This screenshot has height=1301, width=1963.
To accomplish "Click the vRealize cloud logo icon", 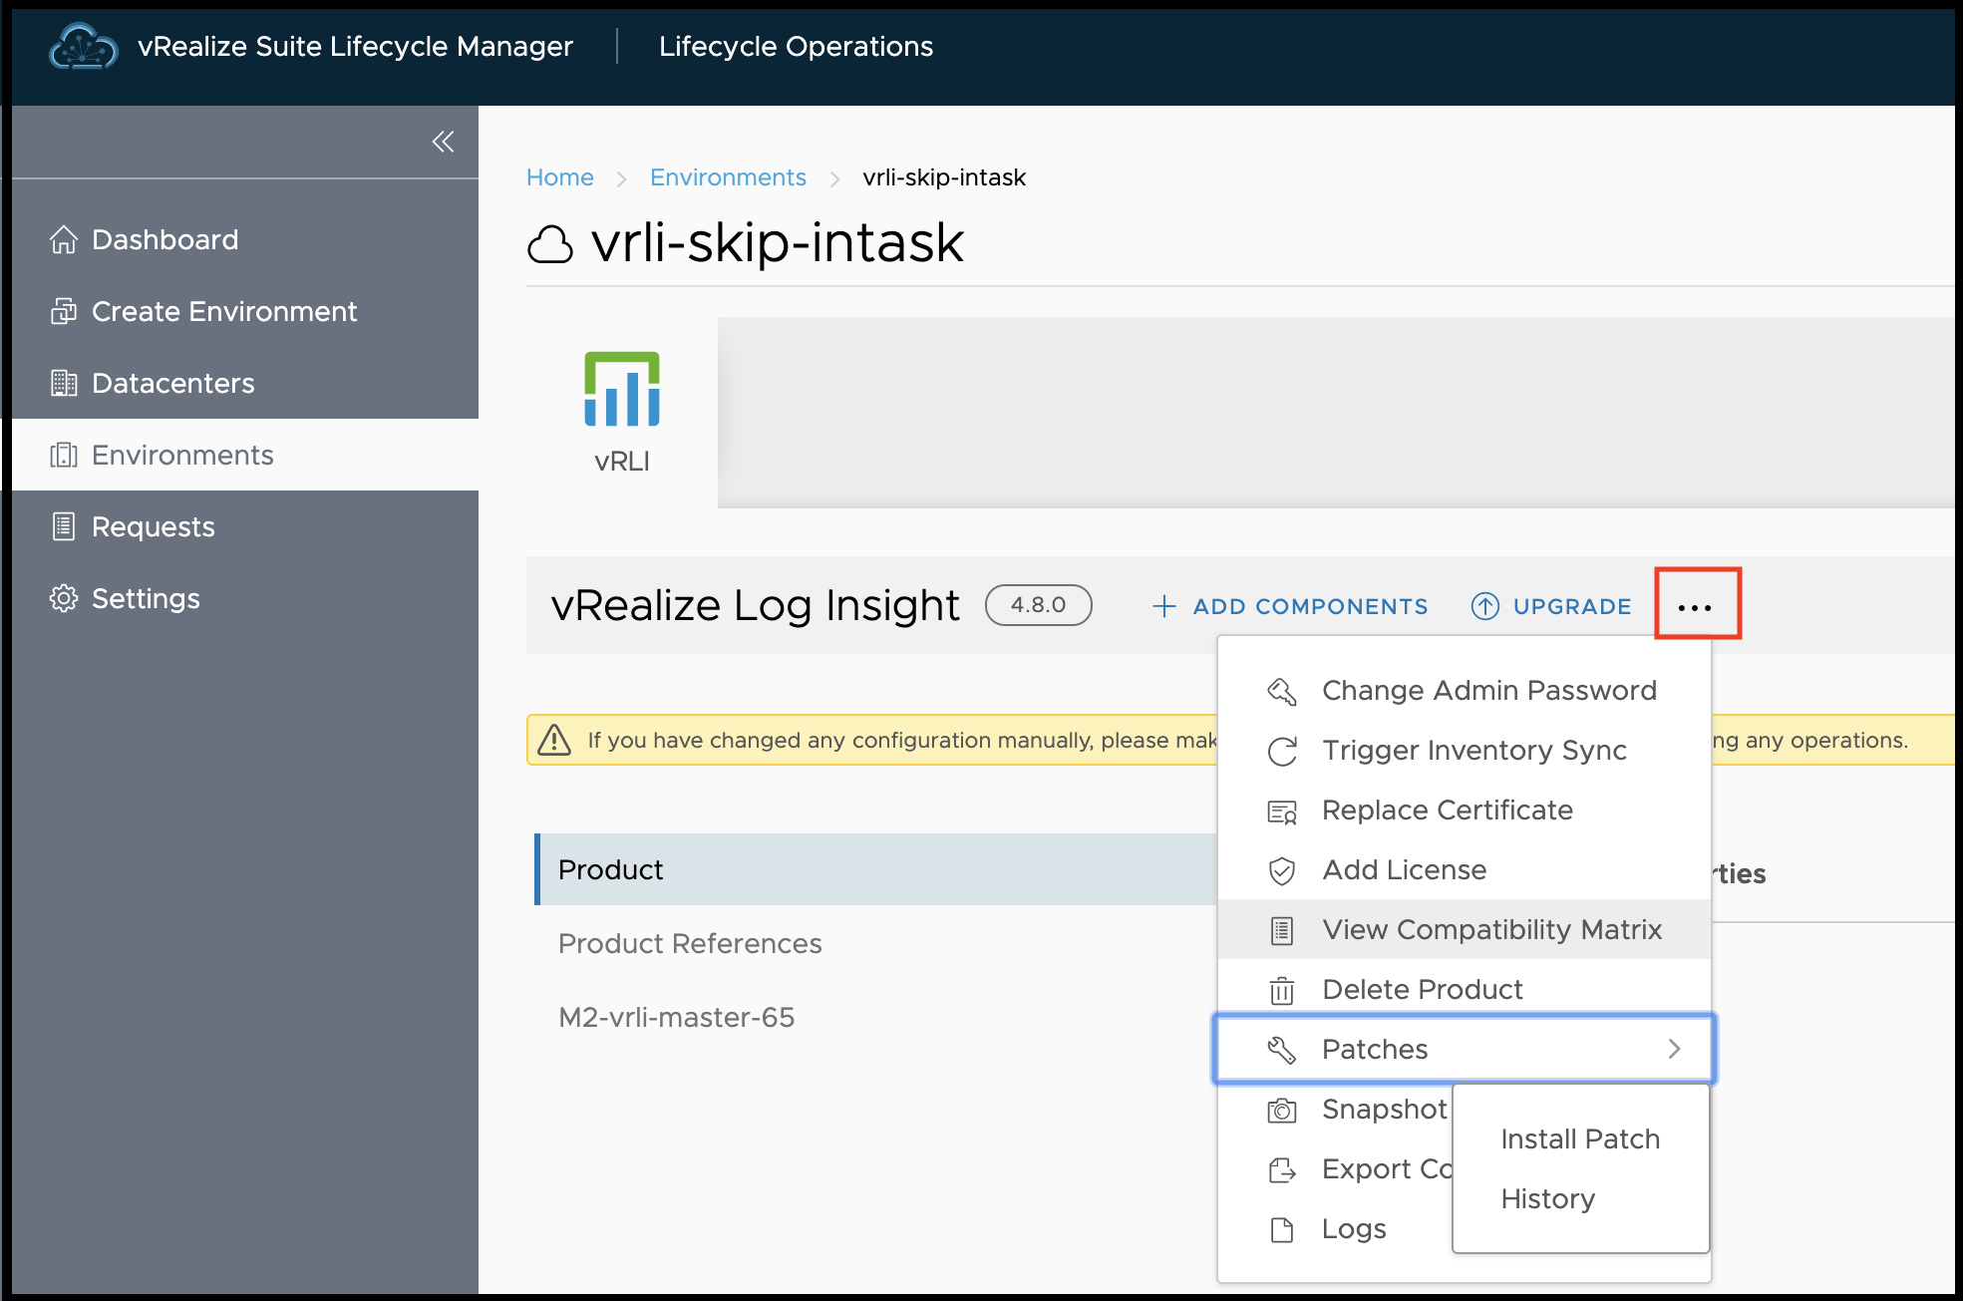I will (x=84, y=47).
